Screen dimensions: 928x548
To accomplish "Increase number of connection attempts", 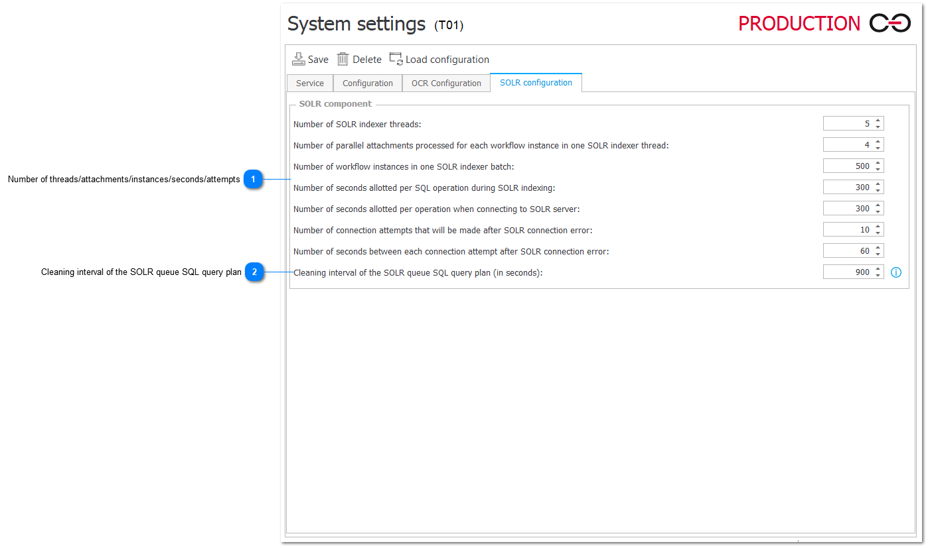I will click(878, 227).
